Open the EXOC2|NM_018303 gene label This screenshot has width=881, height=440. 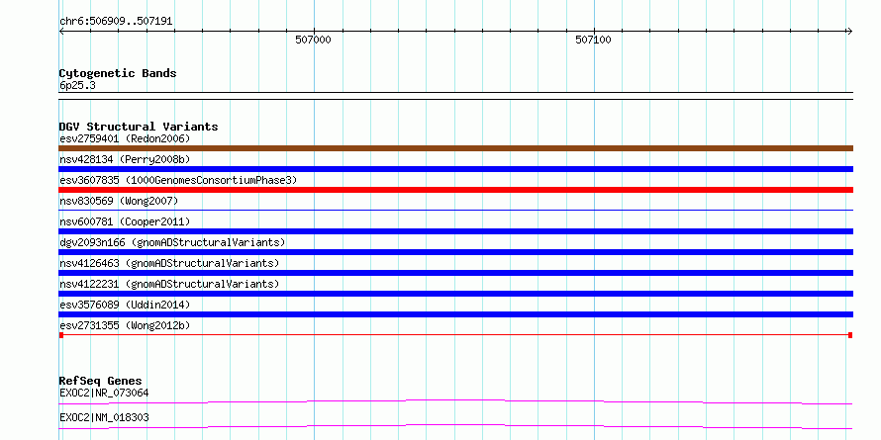[x=104, y=417]
